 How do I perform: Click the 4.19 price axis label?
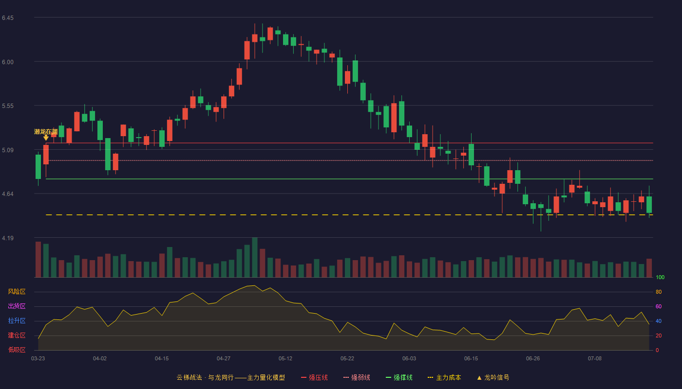click(x=8, y=238)
